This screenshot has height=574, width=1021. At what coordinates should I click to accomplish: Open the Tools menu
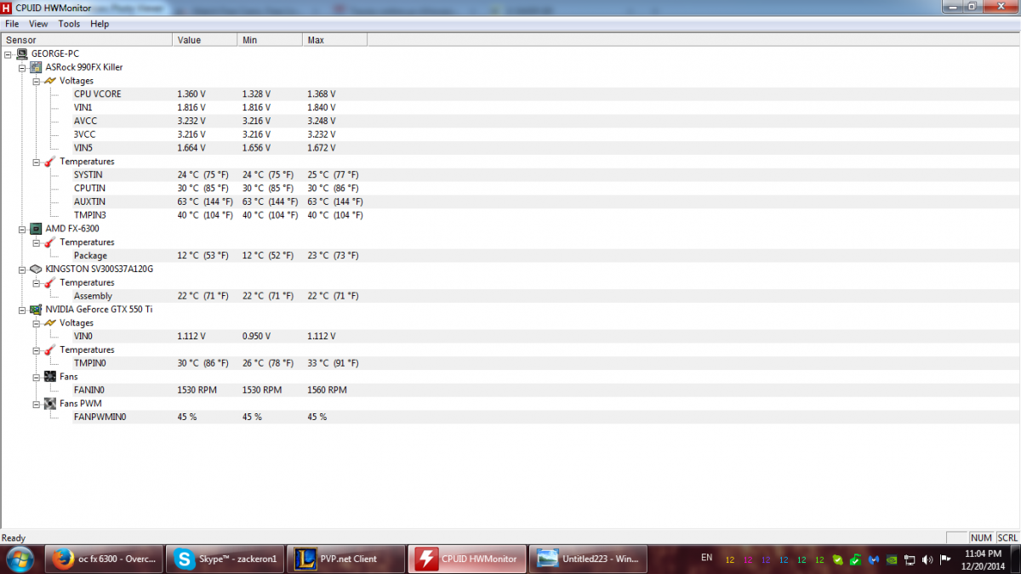point(69,24)
